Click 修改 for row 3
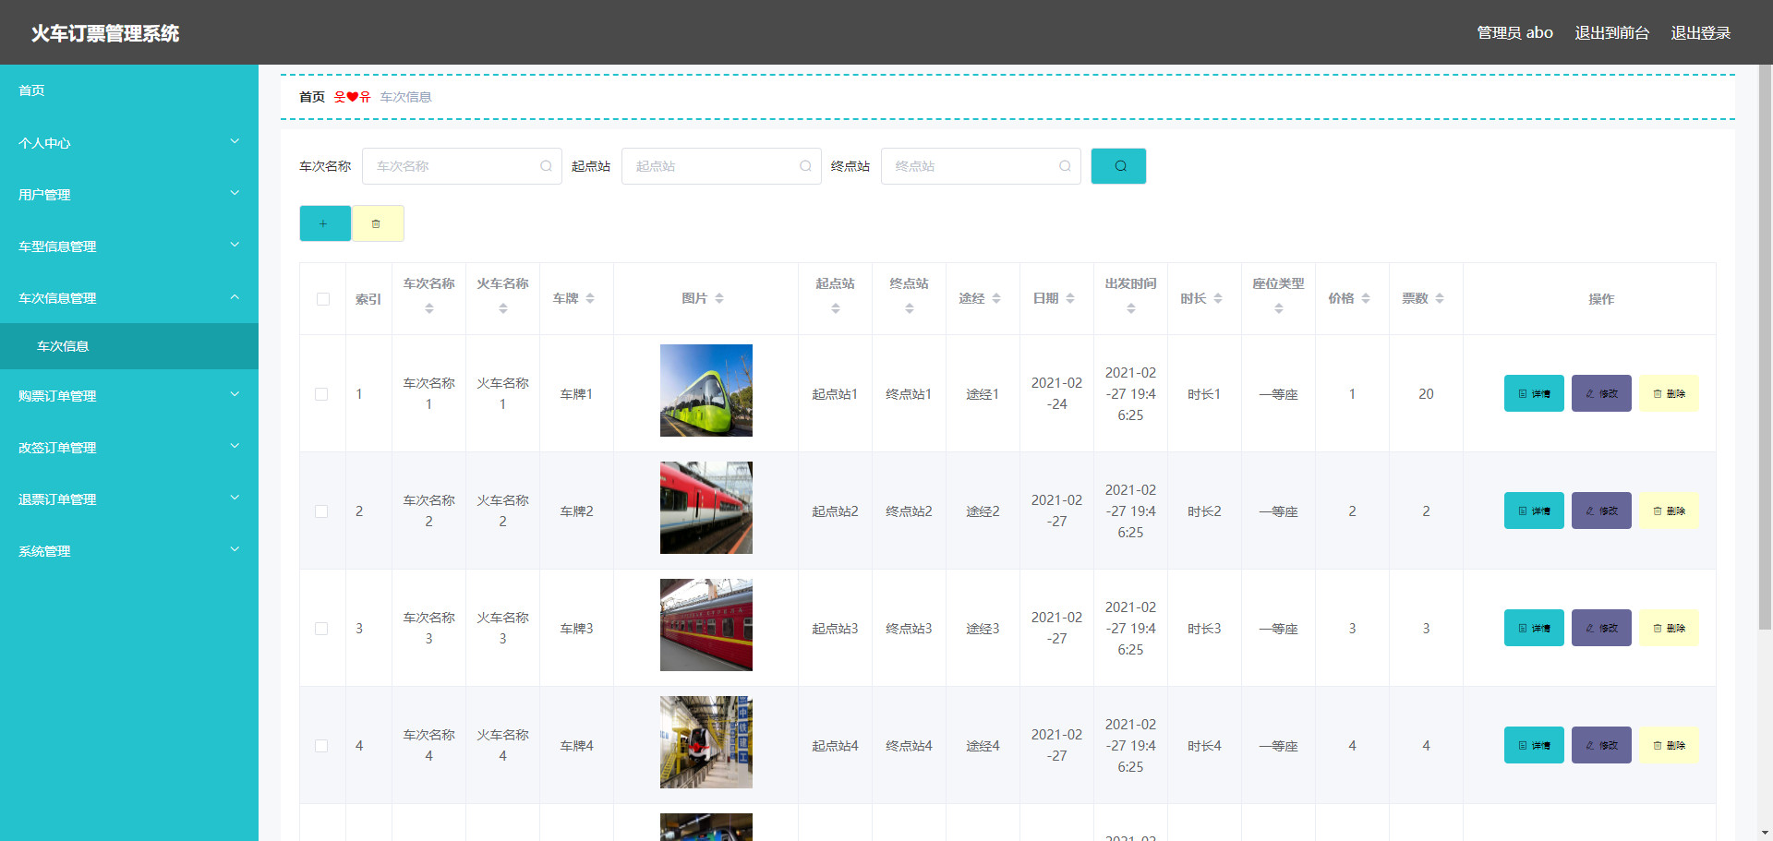 1601,628
